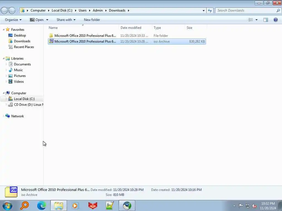Image resolution: width=282 pixels, height=211 pixels.
Task: Collapse the Computer tree section
Action: coord(4,93)
